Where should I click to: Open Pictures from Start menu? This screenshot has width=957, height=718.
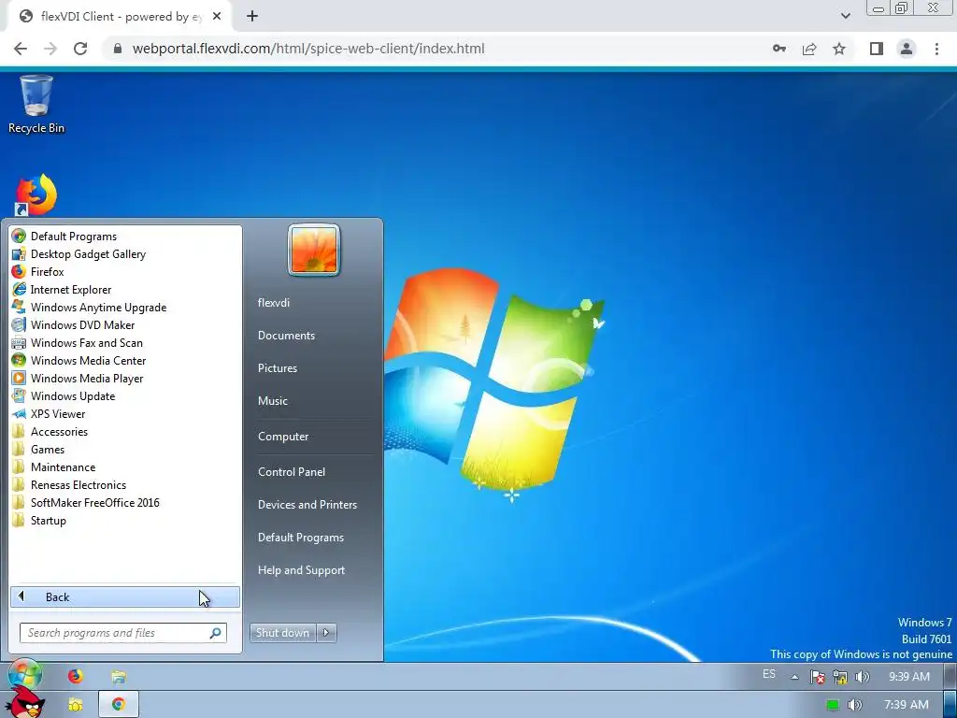click(x=277, y=368)
